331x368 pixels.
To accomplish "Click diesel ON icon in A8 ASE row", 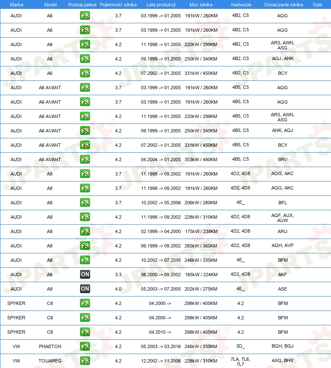I will [x=85, y=288].
